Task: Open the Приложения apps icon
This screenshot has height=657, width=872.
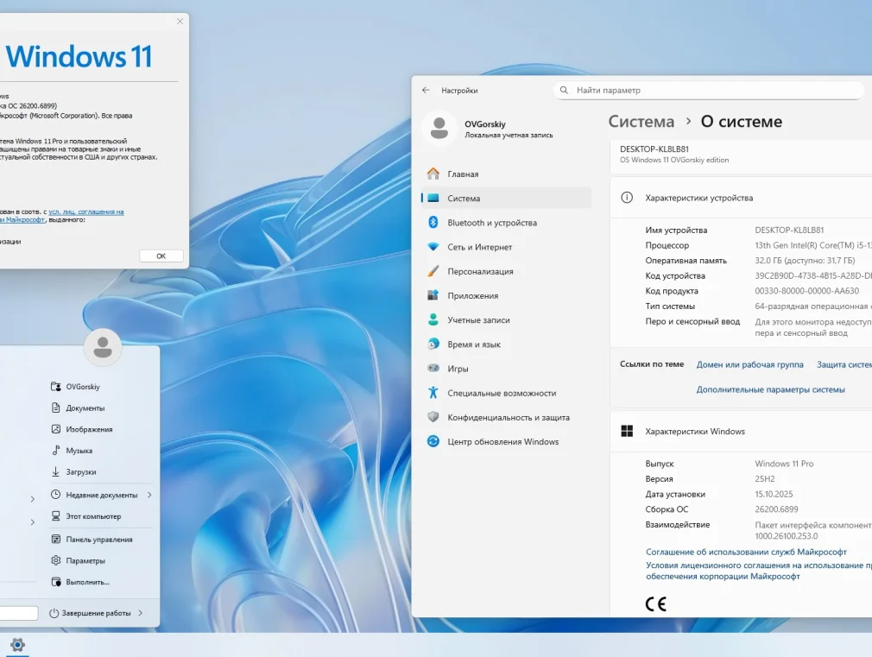Action: 433,295
